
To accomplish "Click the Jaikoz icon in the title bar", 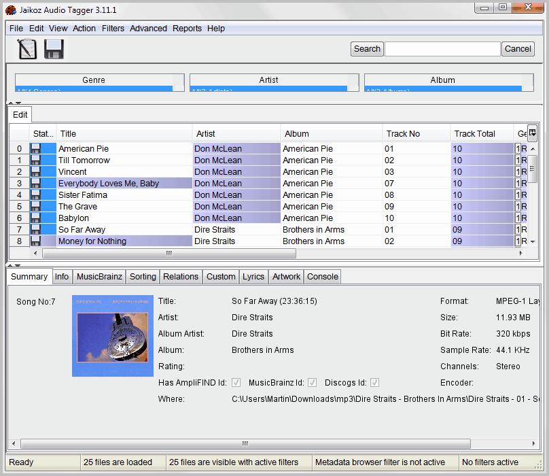I will click(x=10, y=10).
